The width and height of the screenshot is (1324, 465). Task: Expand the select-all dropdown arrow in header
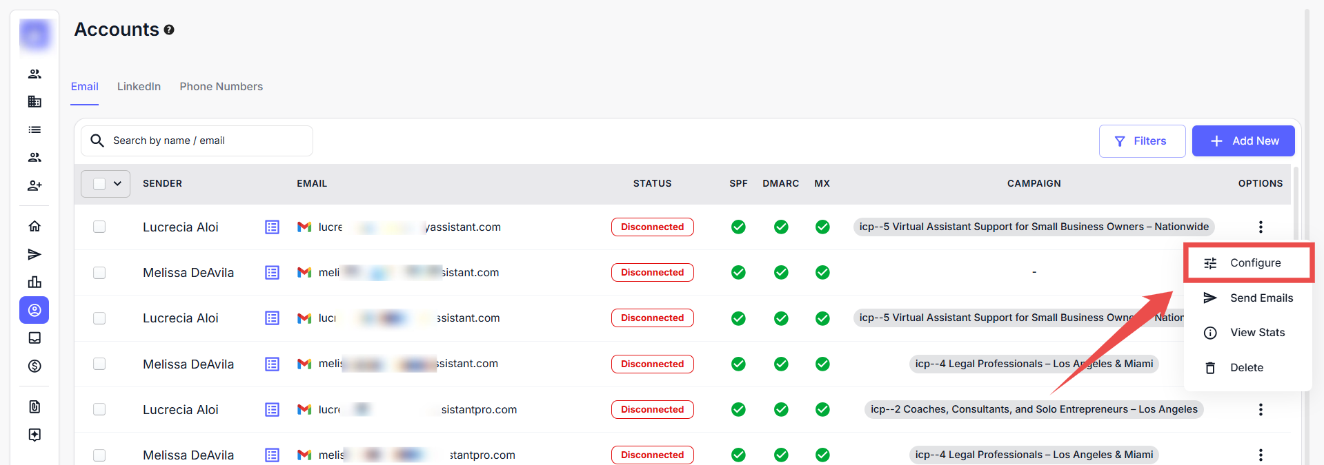[117, 183]
